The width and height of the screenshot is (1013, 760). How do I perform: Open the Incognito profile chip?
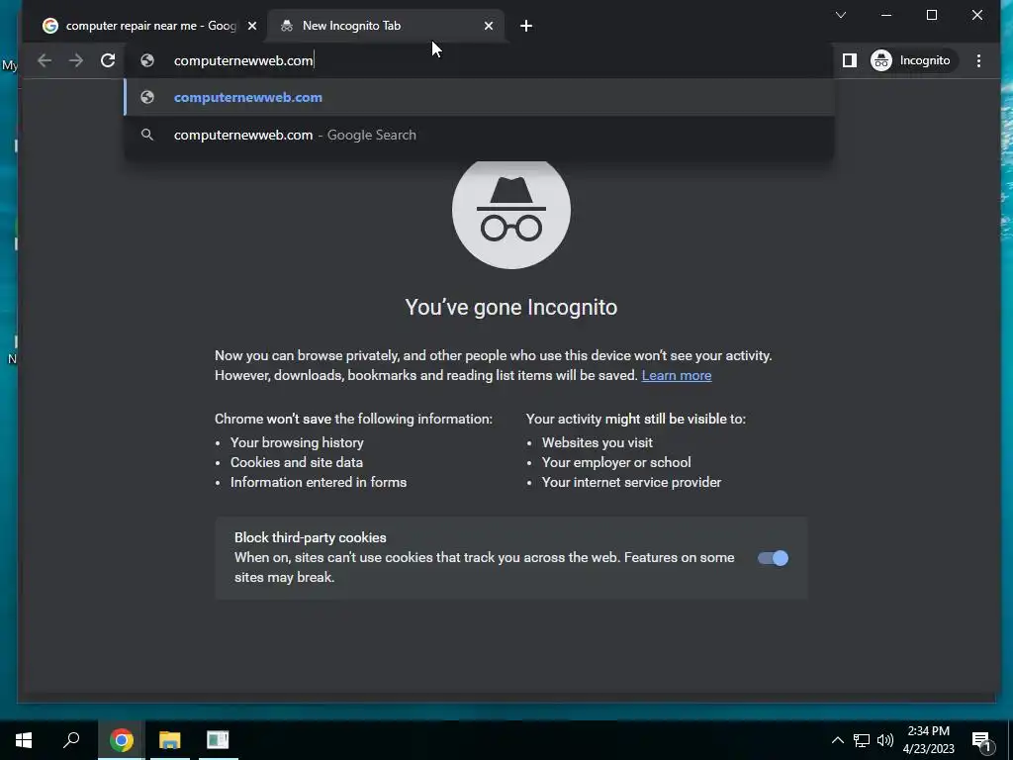(x=911, y=60)
